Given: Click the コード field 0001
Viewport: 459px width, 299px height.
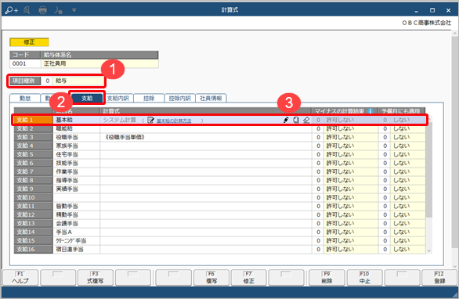Looking at the screenshot, I should [25, 63].
